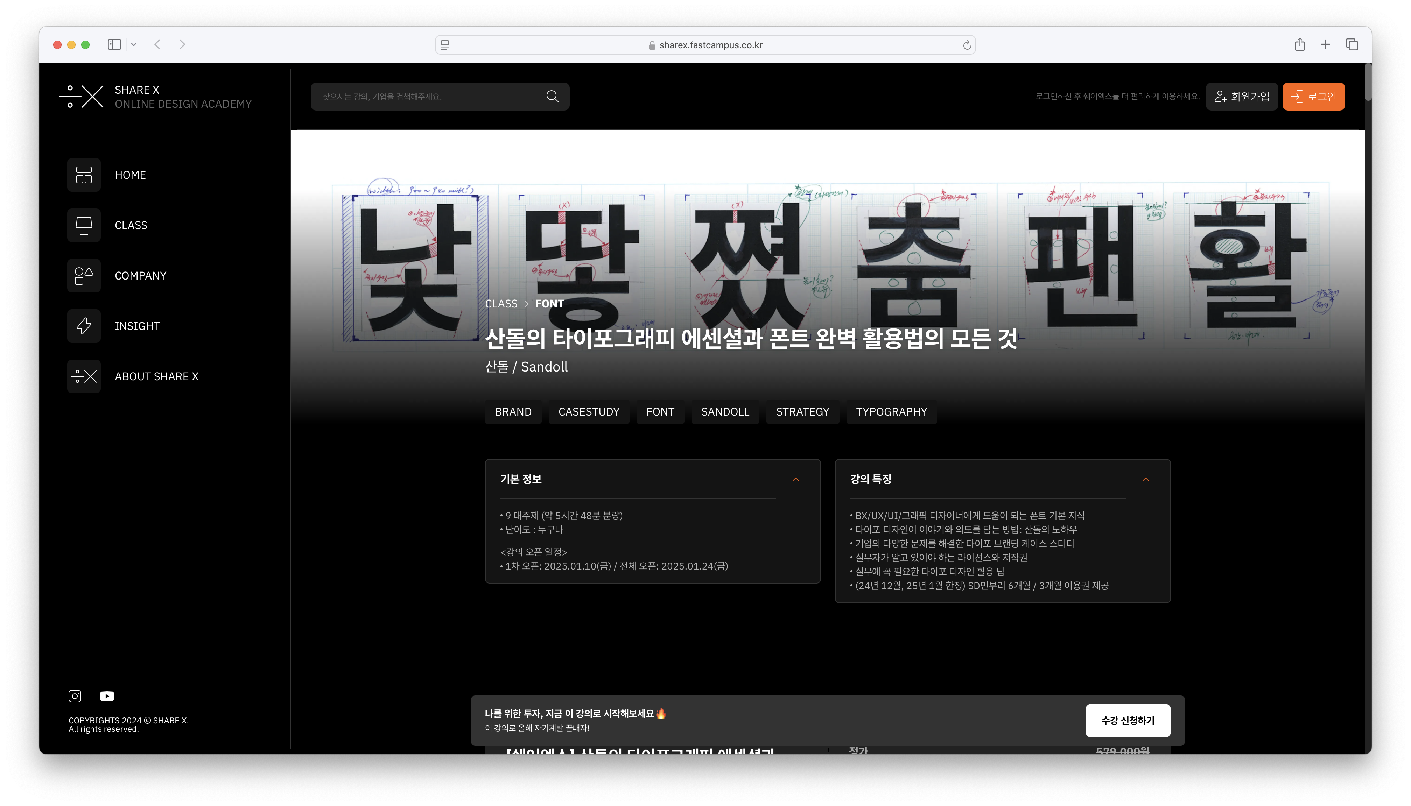Open the Instagram icon in sidebar footer
This screenshot has width=1411, height=806.
click(x=75, y=696)
